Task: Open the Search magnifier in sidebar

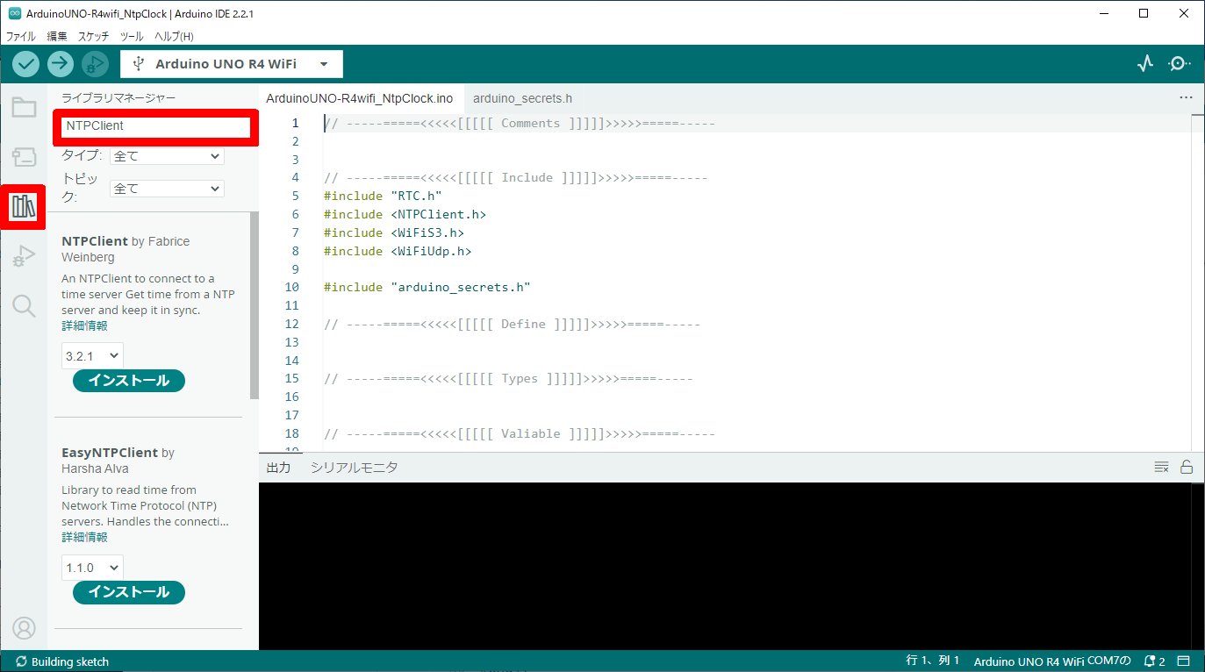Action: pyautogui.click(x=24, y=306)
